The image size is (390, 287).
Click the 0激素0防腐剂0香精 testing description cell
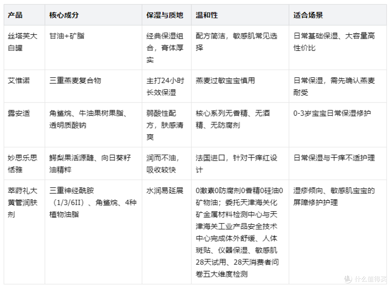click(x=240, y=232)
